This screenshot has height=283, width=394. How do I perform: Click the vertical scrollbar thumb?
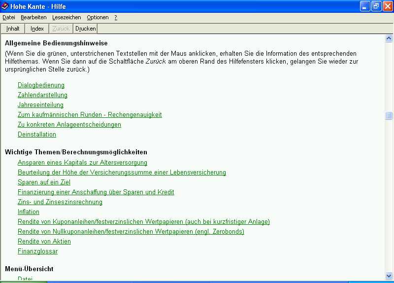pos(389,116)
